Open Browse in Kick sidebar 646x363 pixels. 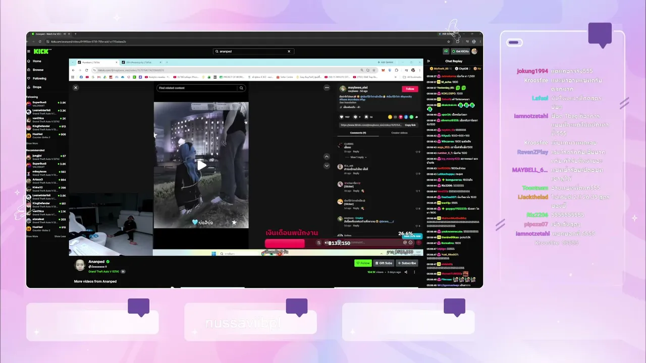(x=35, y=70)
